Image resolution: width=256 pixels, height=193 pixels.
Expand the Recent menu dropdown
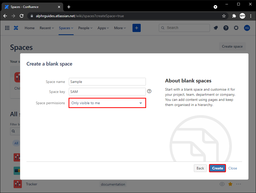(x=47, y=28)
